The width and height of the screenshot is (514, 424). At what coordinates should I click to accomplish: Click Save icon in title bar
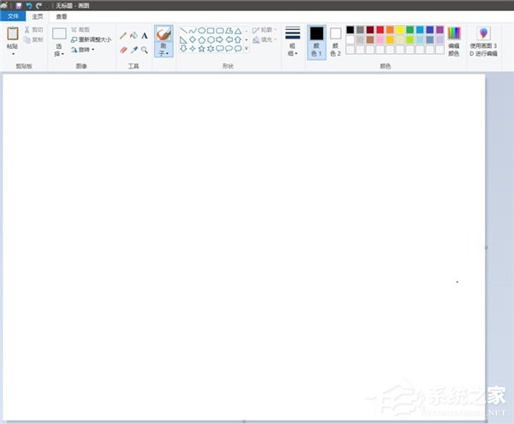[19, 5]
